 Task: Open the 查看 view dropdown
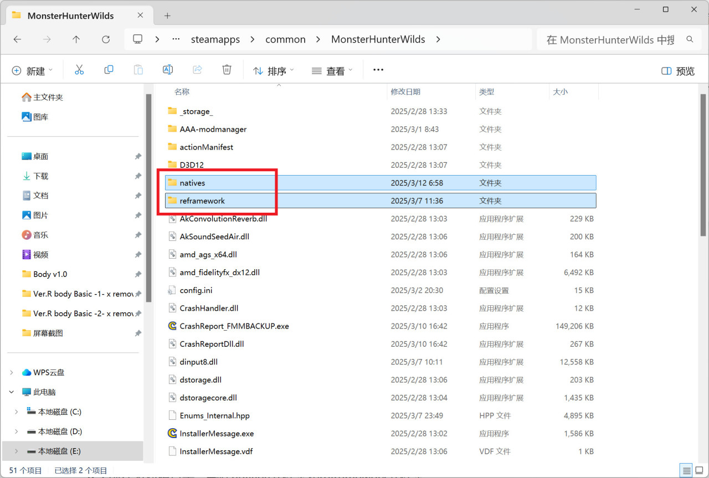point(331,69)
